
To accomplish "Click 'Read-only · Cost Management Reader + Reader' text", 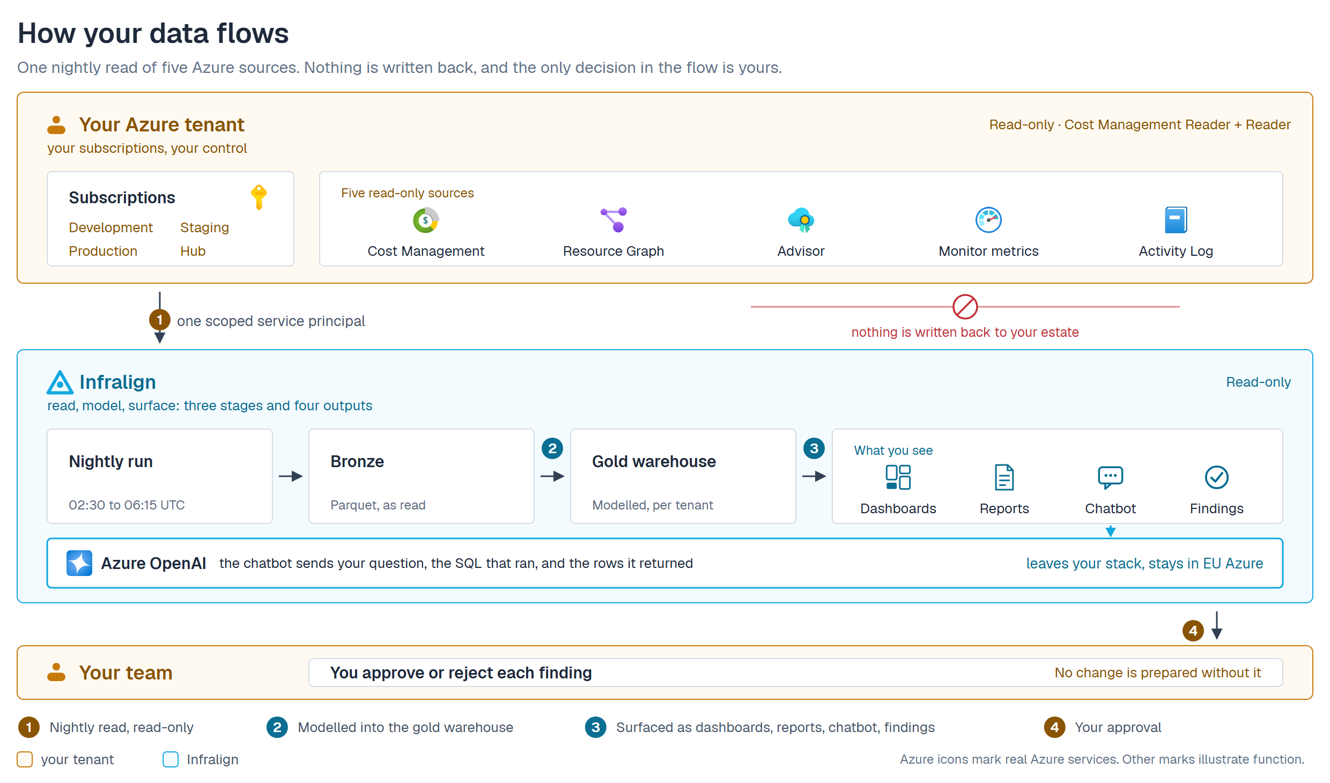I will click(x=1140, y=125).
